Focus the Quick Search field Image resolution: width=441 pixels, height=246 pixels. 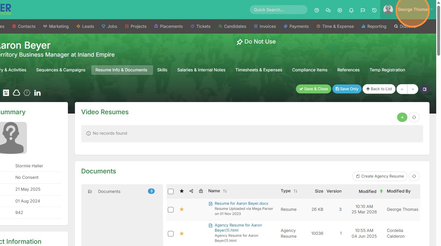pyautogui.click(x=279, y=10)
